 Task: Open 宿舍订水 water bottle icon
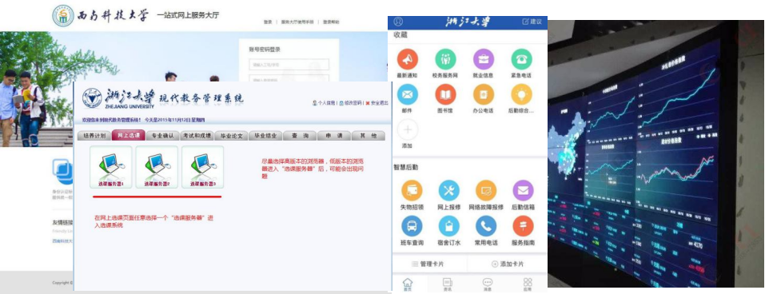(x=449, y=226)
